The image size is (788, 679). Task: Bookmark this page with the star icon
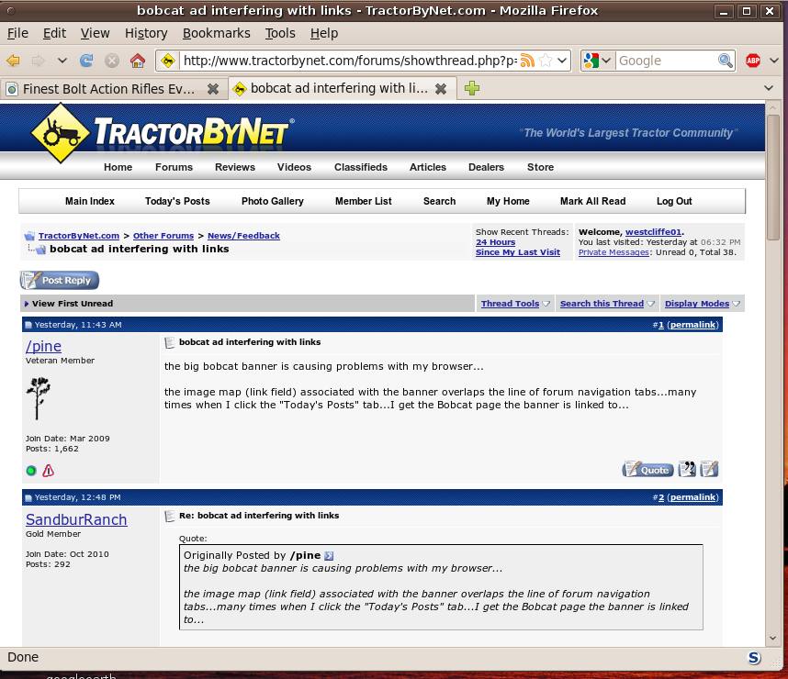[546, 61]
